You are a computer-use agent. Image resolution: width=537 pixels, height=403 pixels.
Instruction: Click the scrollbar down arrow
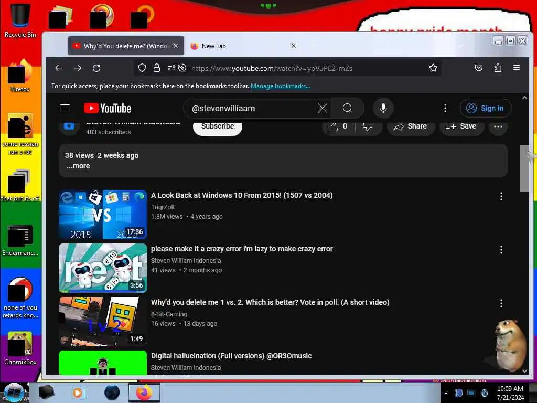click(x=524, y=371)
